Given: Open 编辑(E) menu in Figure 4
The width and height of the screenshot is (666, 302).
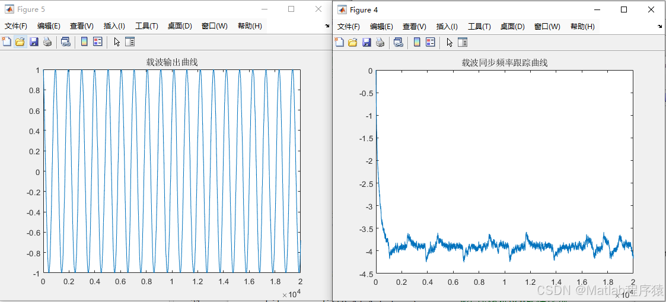Looking at the screenshot, I should 381,26.
